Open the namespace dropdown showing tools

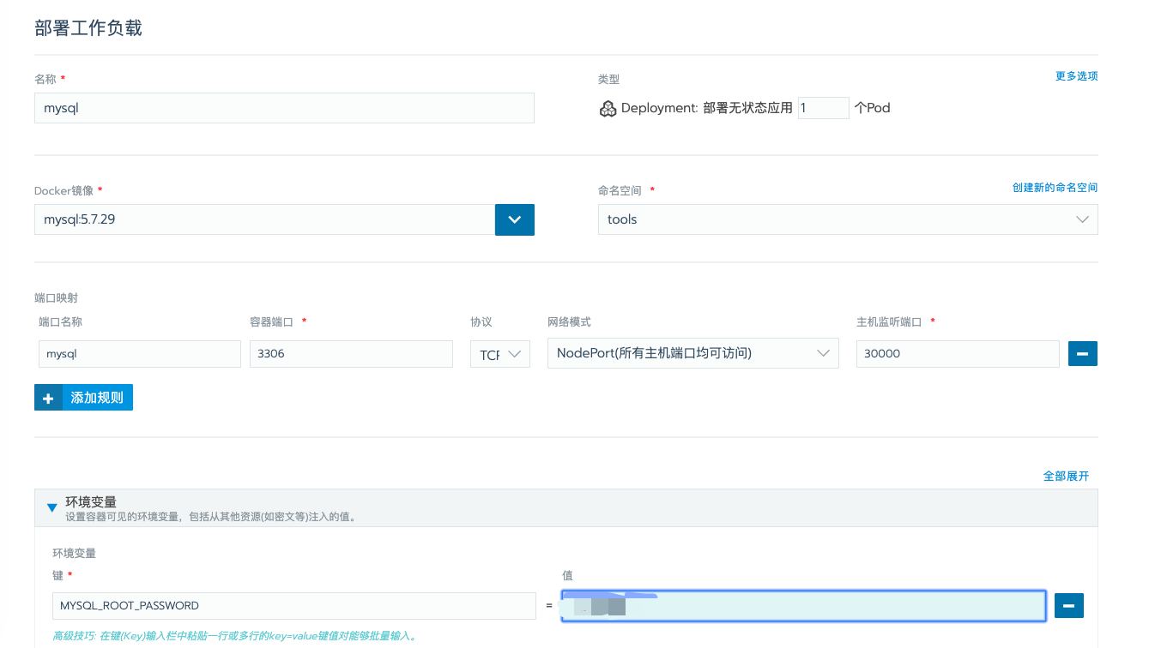pos(848,219)
